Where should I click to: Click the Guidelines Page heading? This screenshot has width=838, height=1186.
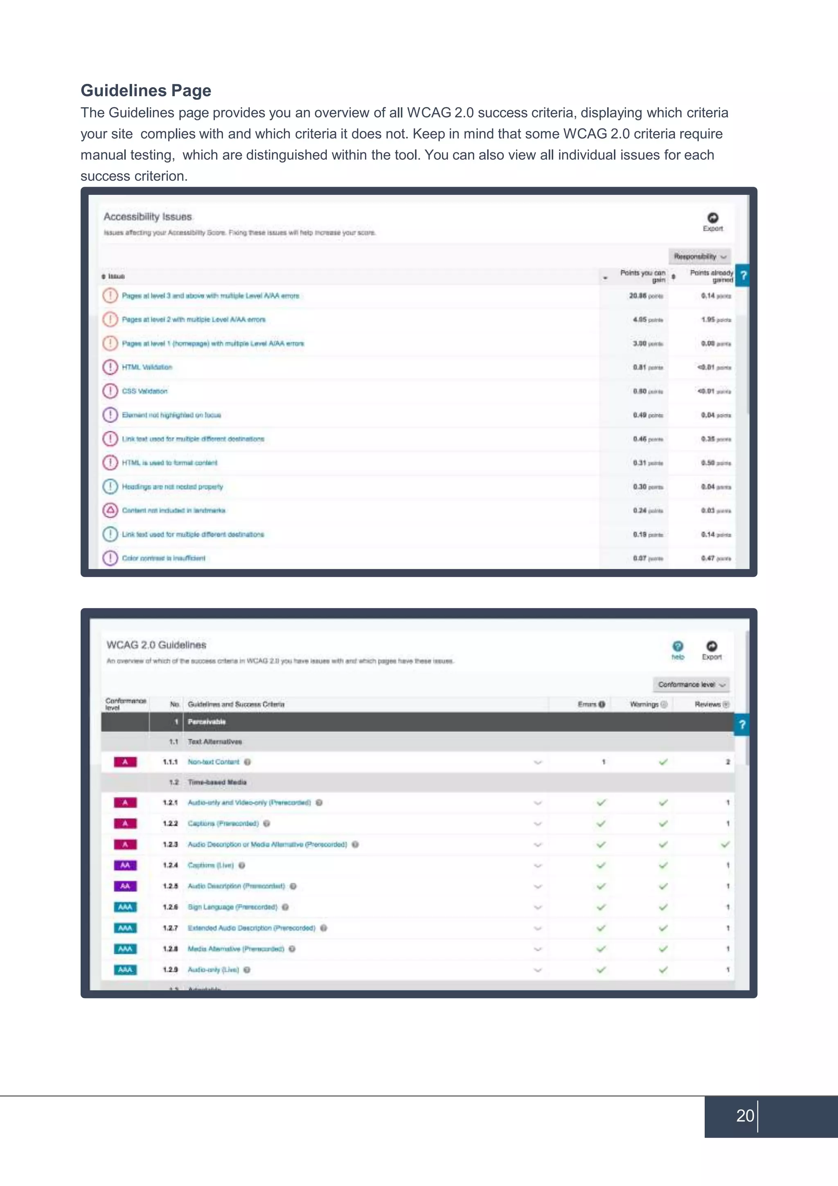click(x=146, y=90)
